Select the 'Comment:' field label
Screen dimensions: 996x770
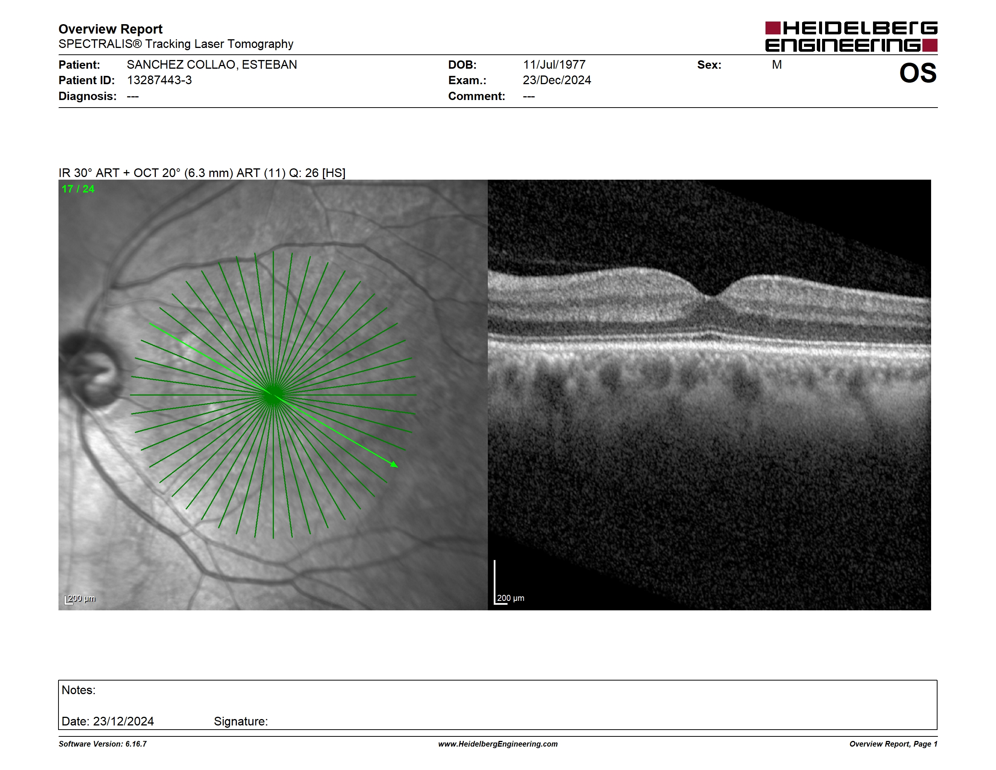pos(476,96)
